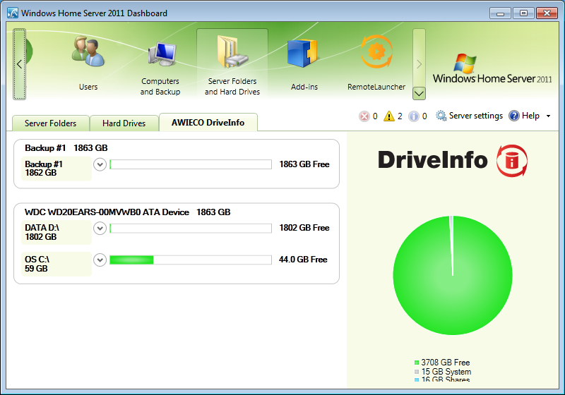Click the Backup #1 usage bar
This screenshot has width=565, height=395.
point(191,164)
